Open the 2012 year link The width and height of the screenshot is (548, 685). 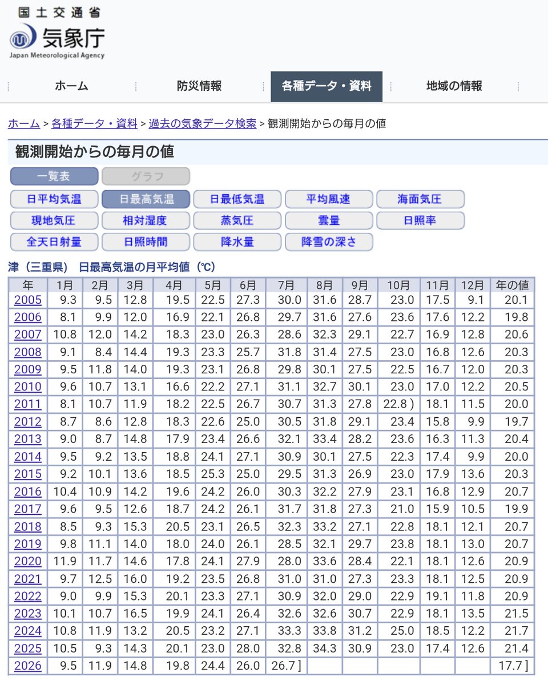28,422
